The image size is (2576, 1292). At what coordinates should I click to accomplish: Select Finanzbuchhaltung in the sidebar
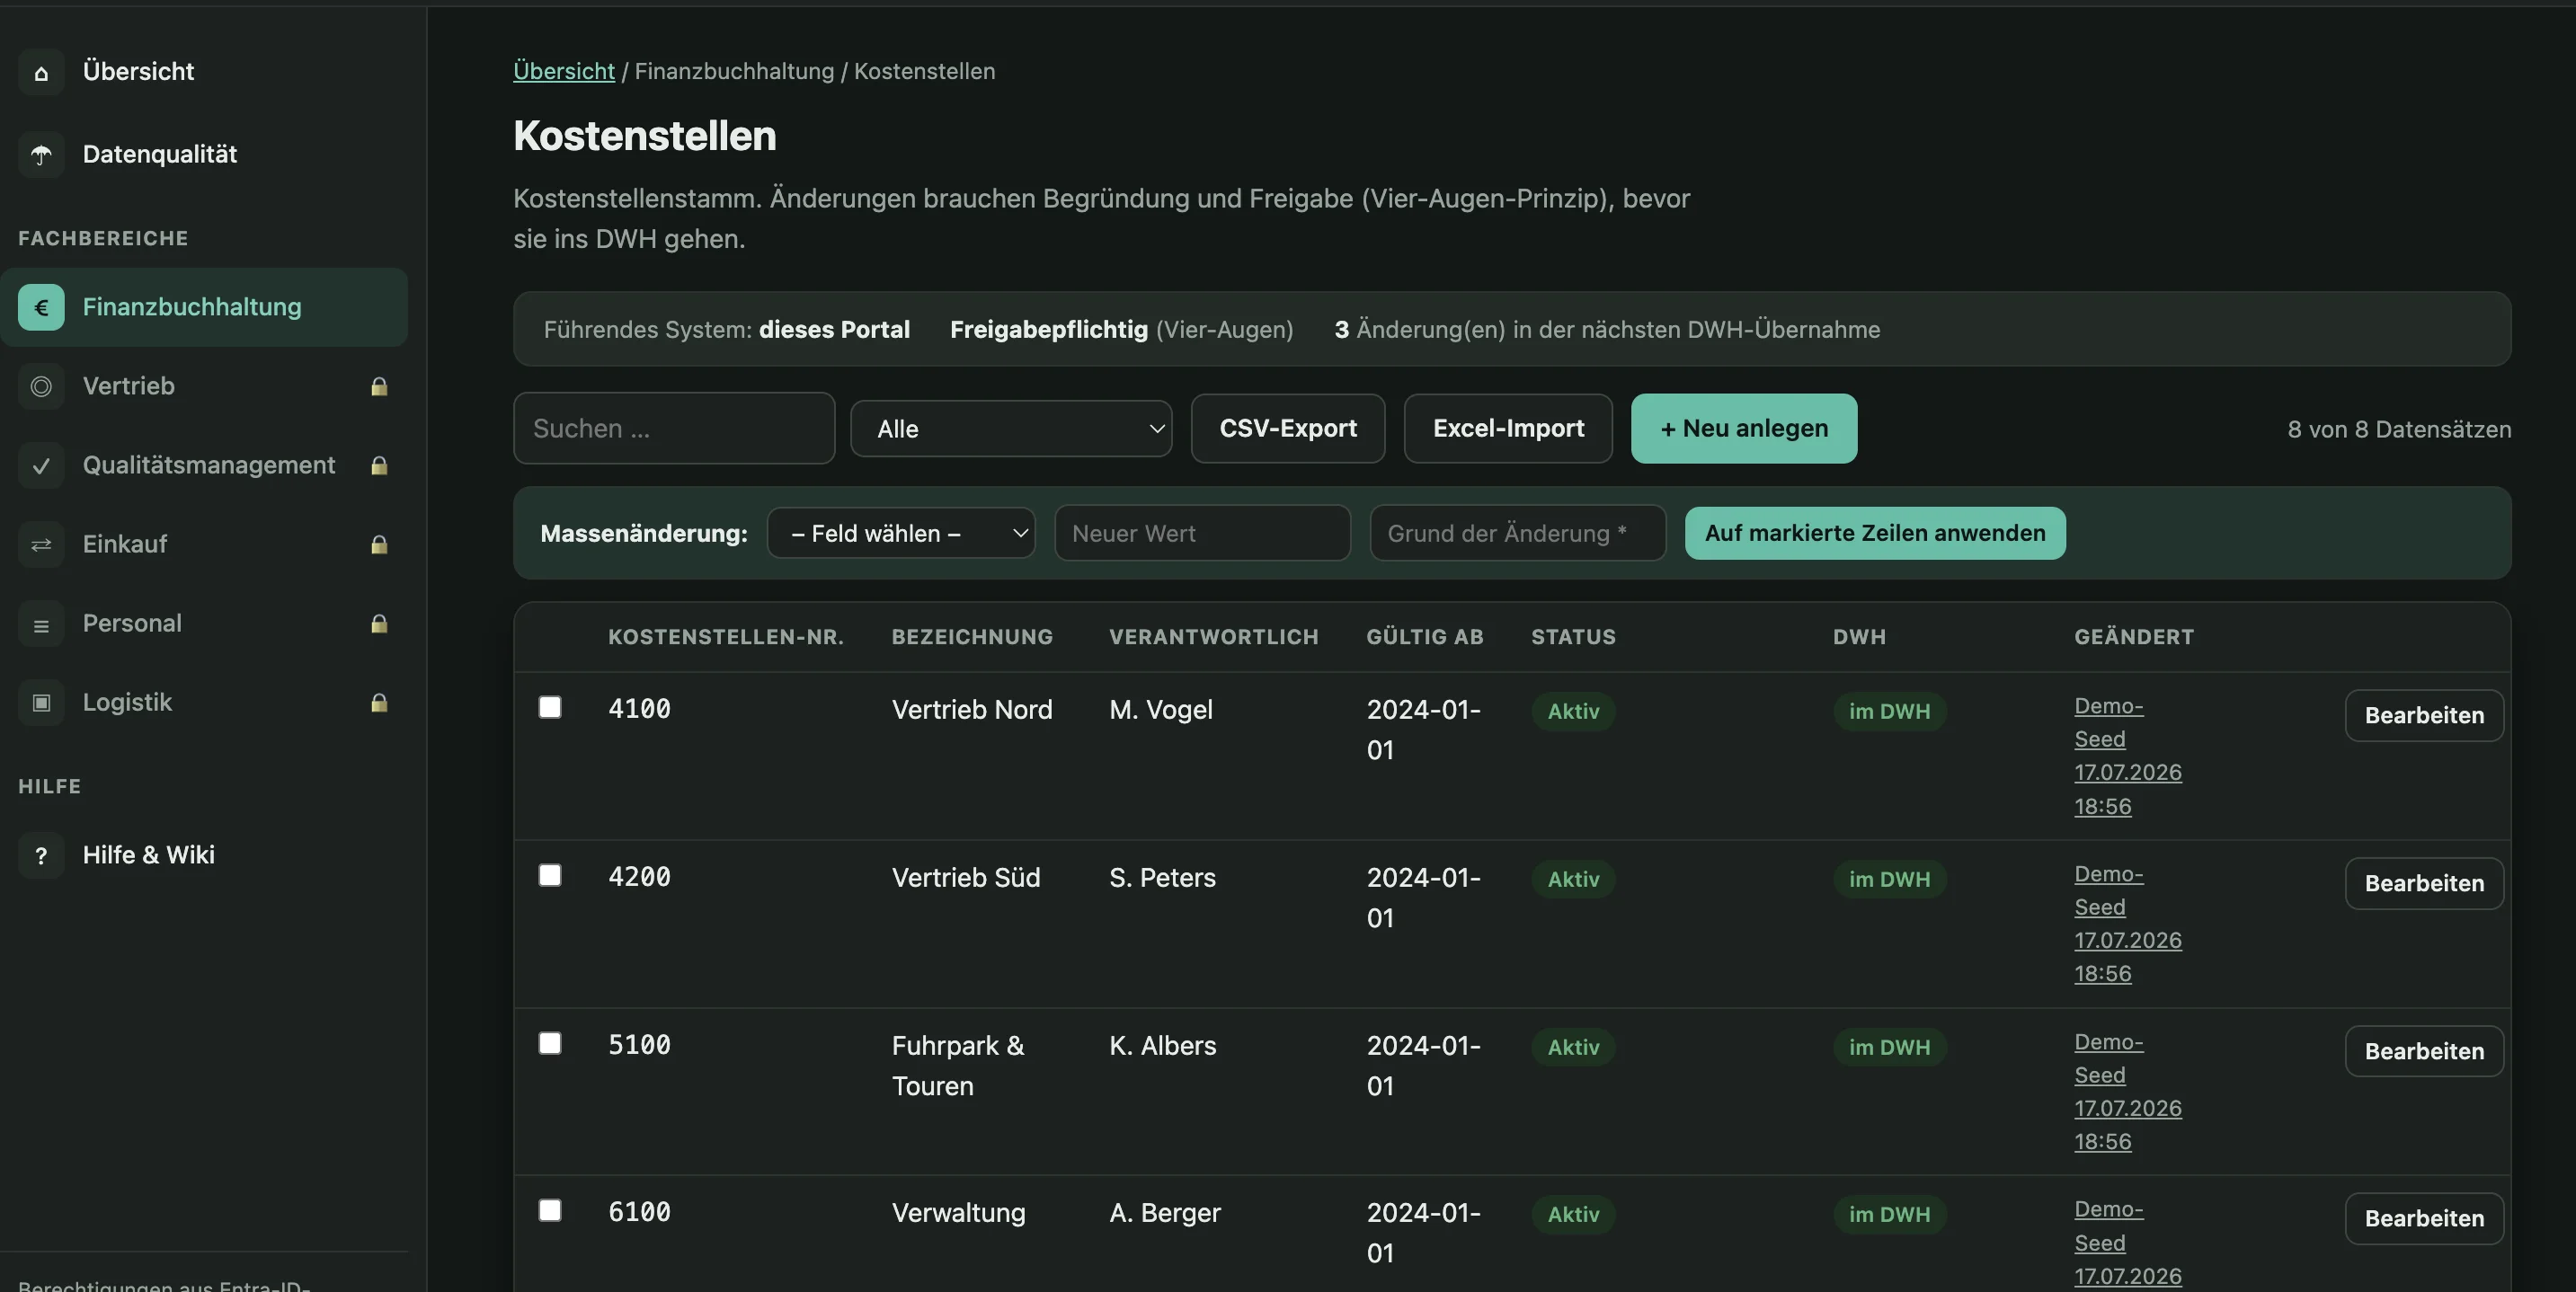click(204, 307)
